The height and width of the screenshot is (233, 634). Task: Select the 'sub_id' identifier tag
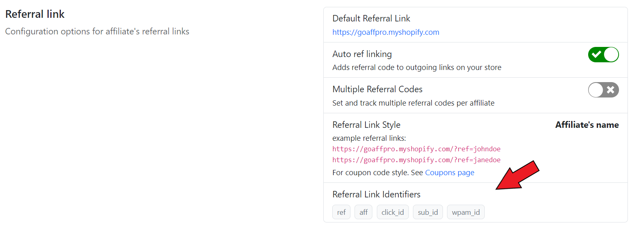(x=428, y=212)
